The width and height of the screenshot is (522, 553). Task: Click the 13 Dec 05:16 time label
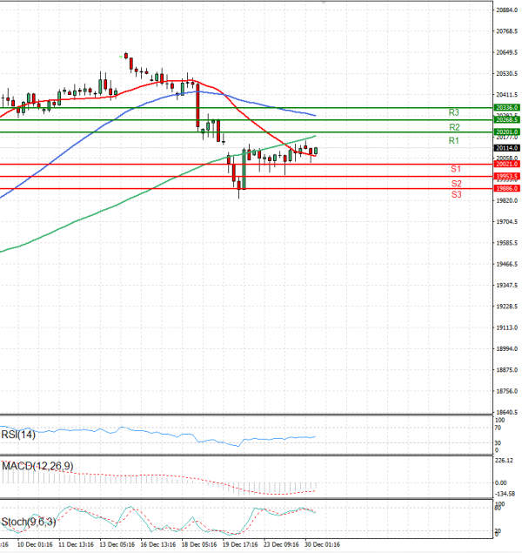[117, 543]
